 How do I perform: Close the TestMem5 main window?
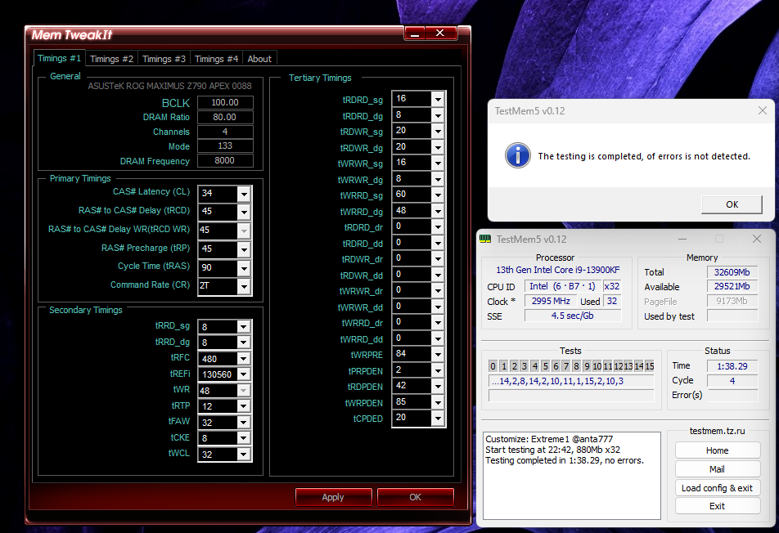point(758,240)
